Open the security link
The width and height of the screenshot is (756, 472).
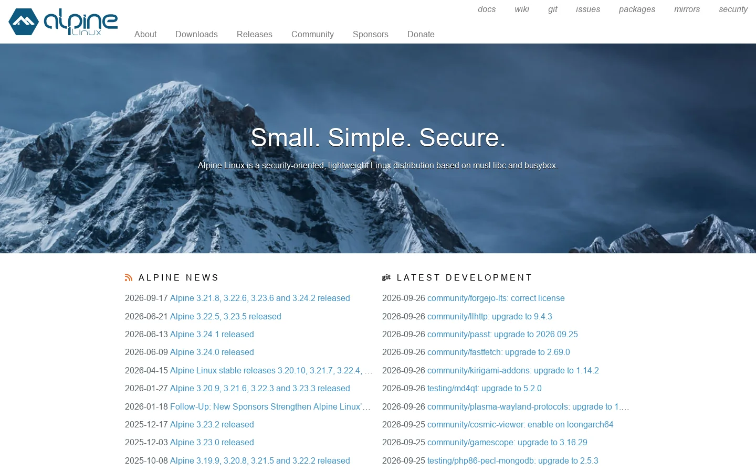point(733,9)
